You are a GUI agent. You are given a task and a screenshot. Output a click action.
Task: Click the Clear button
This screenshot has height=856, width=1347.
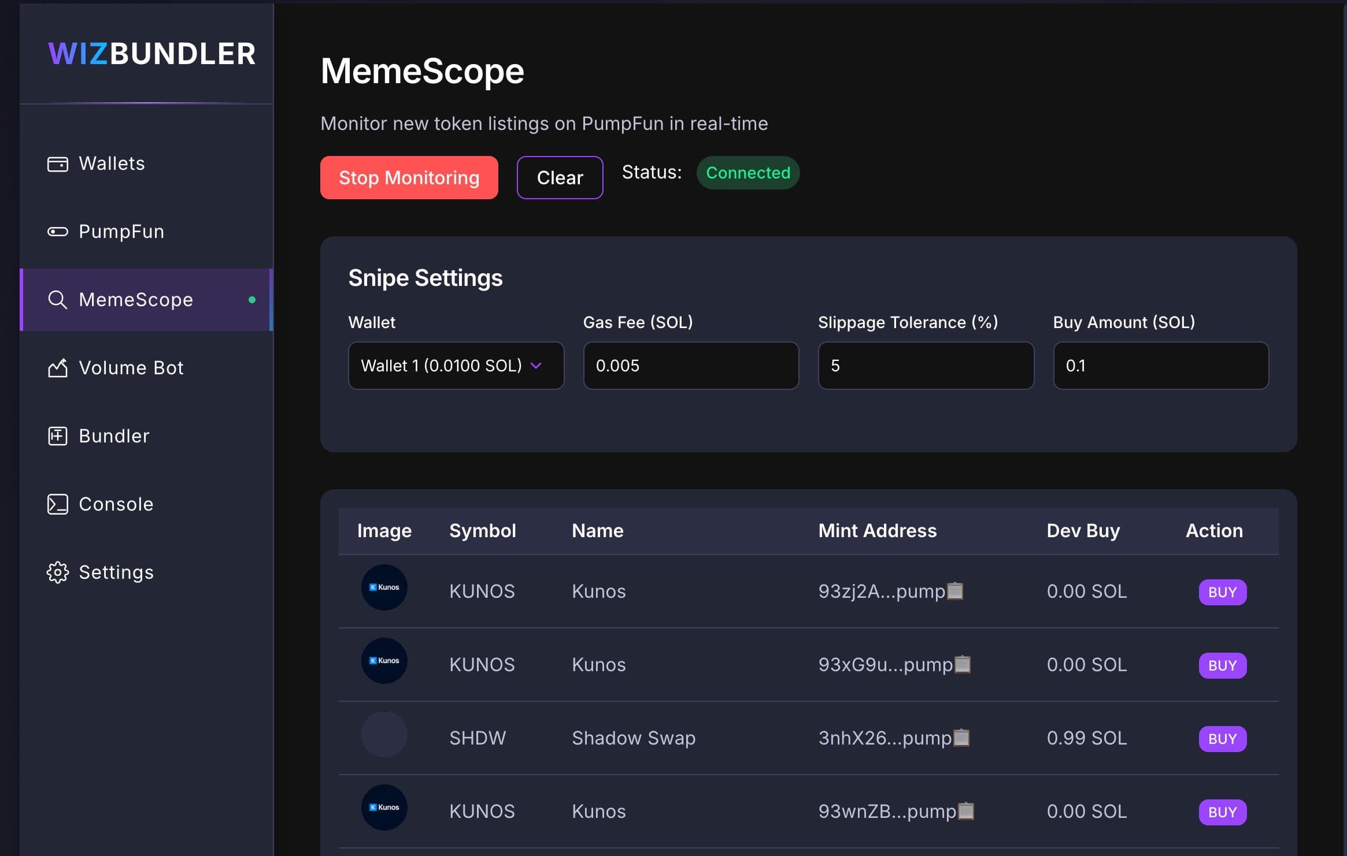pos(560,177)
